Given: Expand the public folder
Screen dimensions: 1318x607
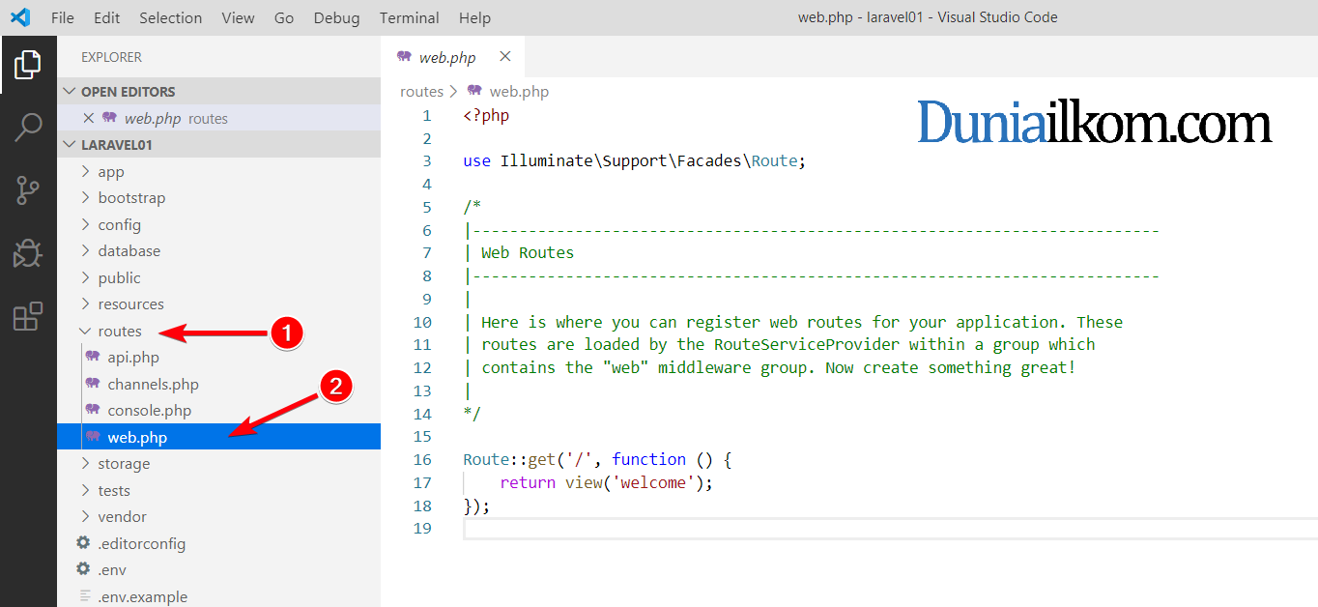Looking at the screenshot, I should click(x=218, y=277).
